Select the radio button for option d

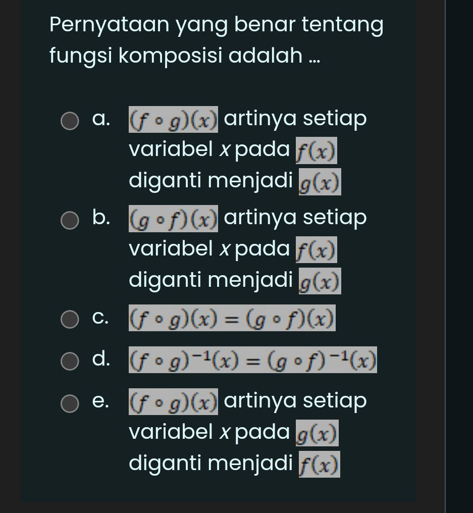point(70,361)
